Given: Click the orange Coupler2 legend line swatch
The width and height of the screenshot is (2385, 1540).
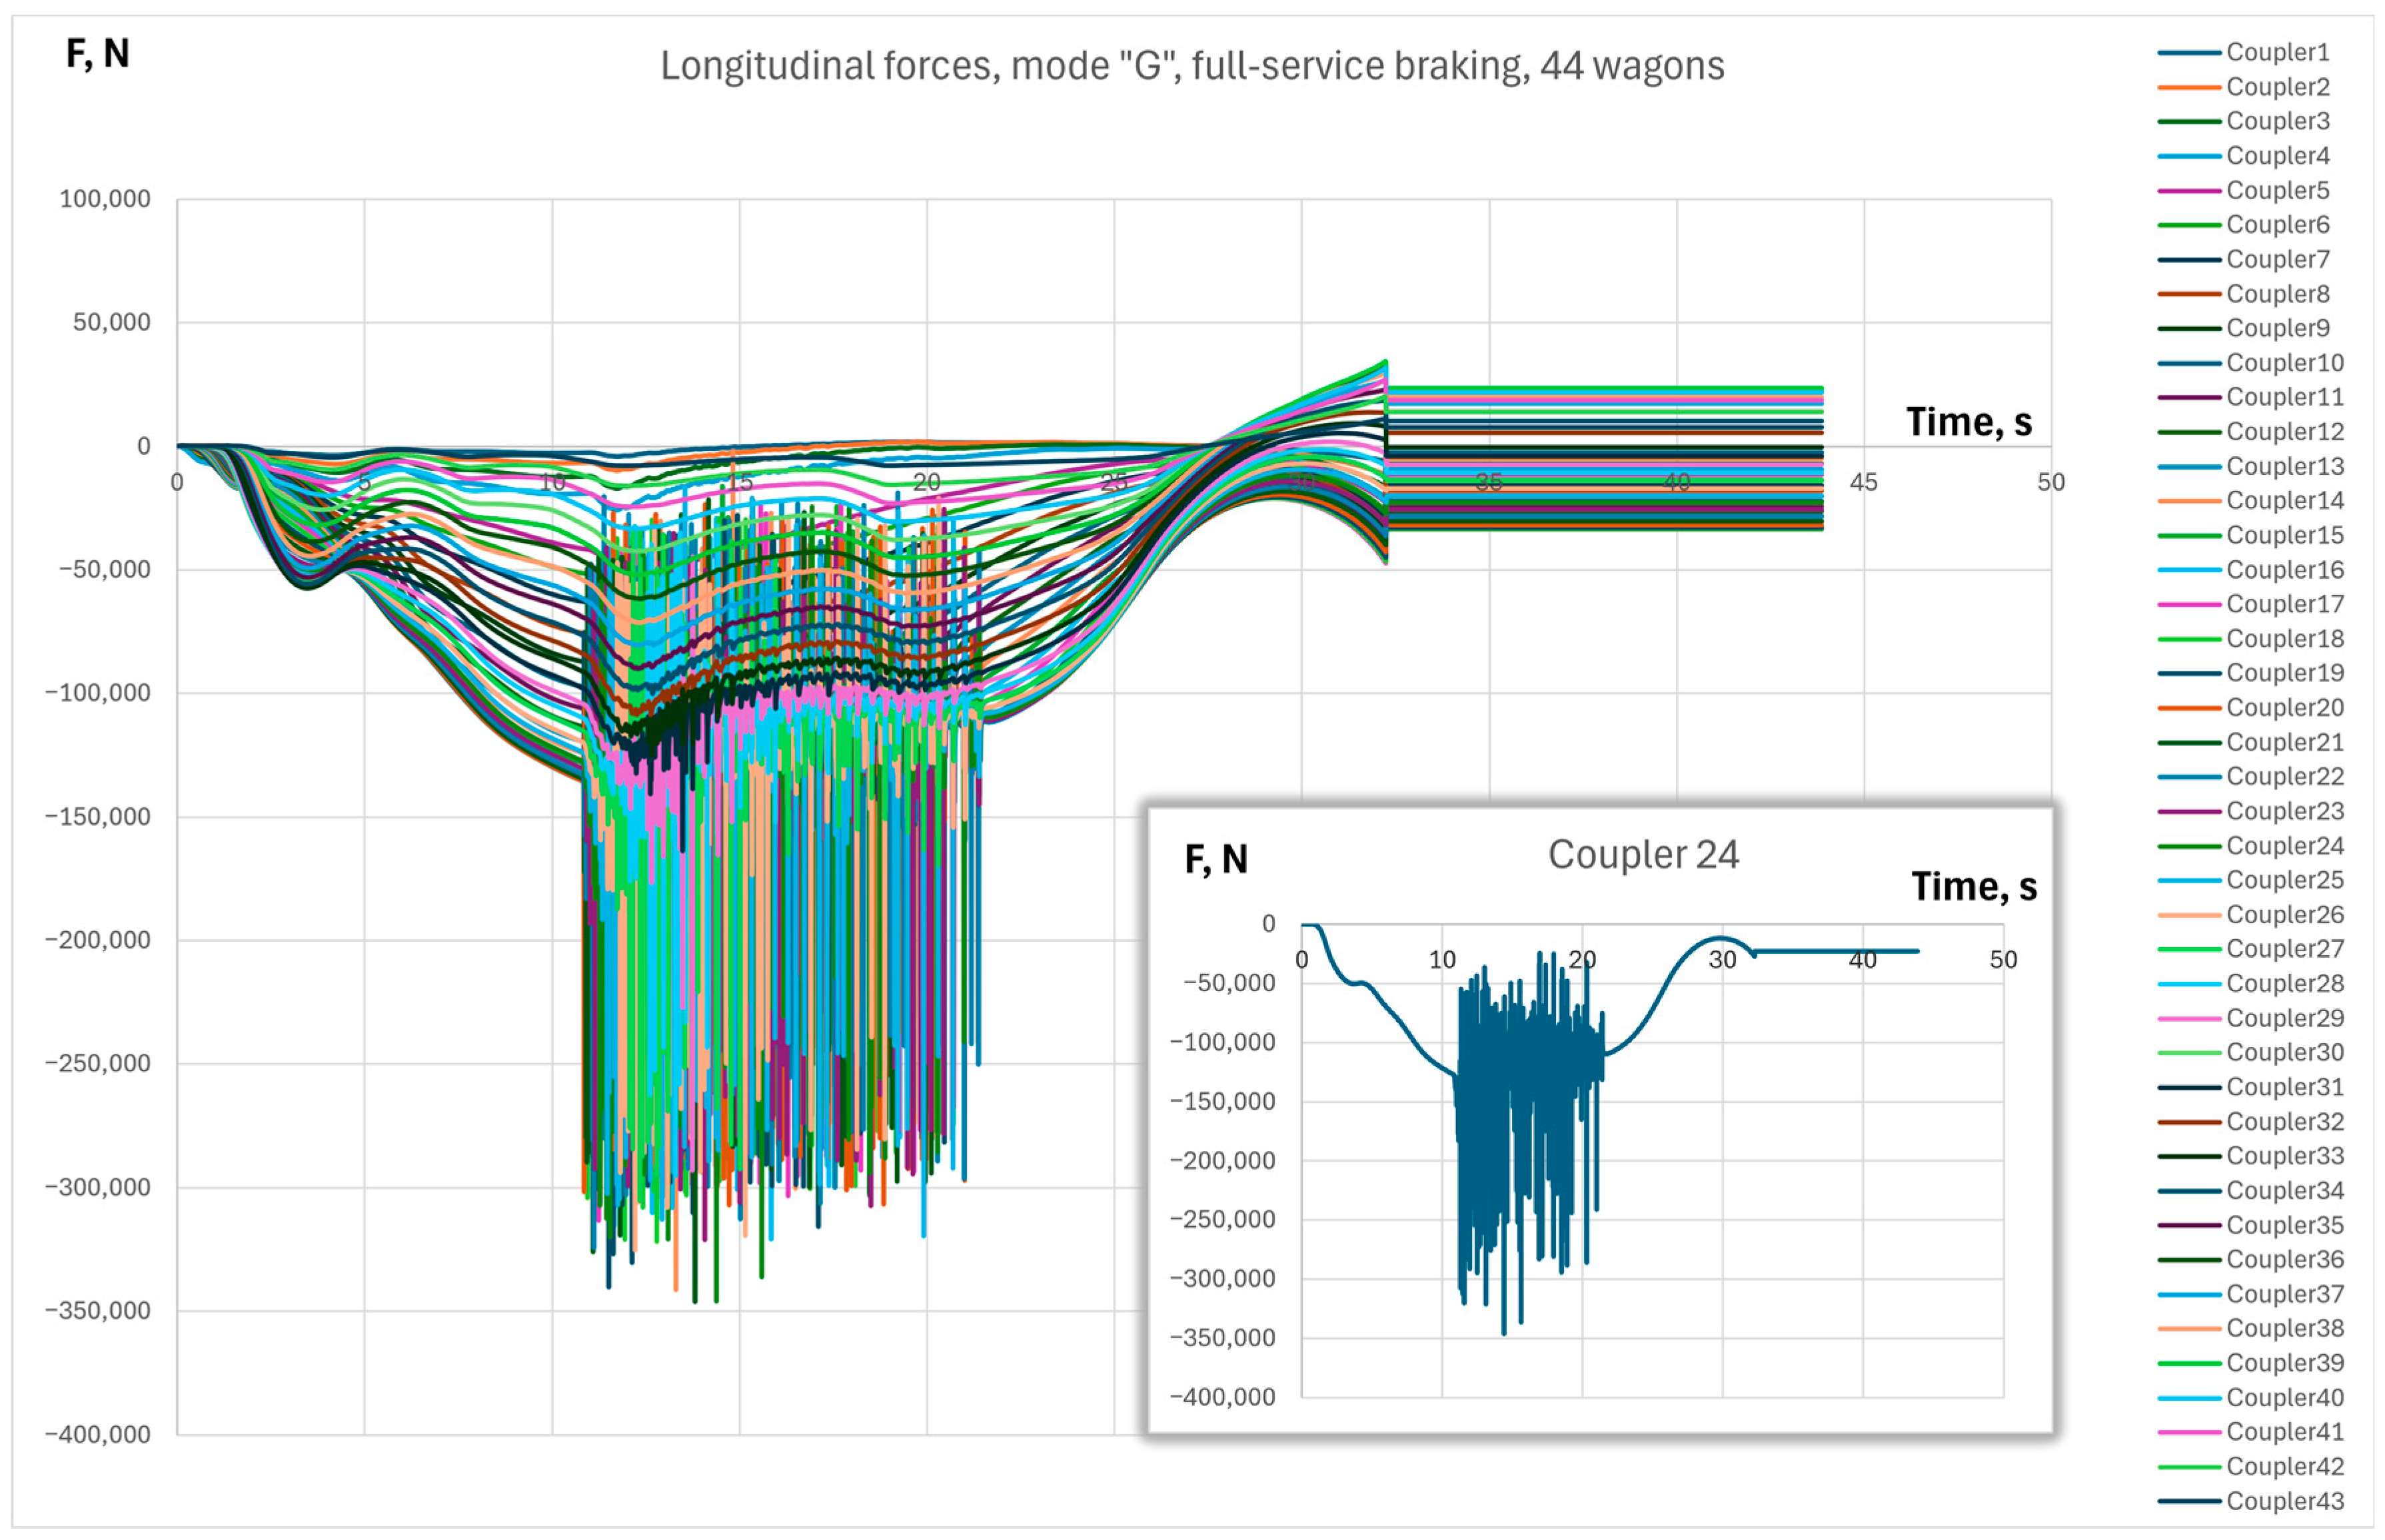Looking at the screenshot, I should coord(2189,87).
